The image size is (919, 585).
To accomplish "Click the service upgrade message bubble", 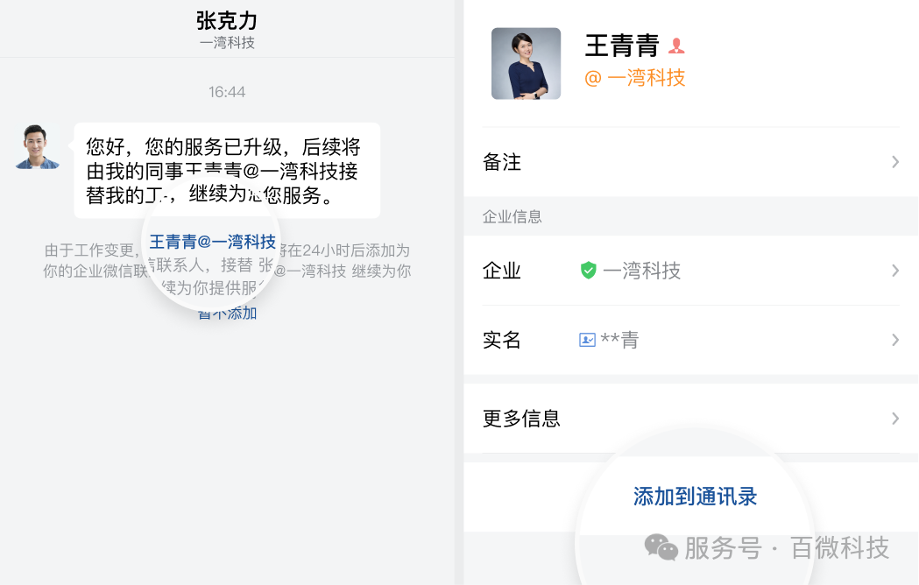I will click(226, 170).
